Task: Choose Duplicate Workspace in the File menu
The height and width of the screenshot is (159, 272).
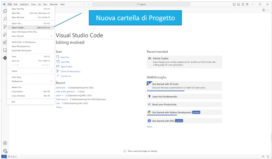Action: (x=31, y=51)
